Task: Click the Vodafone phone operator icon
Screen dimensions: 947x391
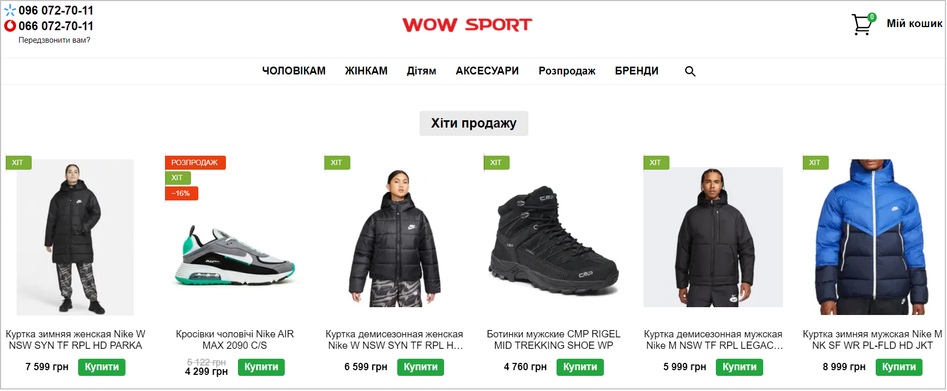Action: tap(10, 26)
